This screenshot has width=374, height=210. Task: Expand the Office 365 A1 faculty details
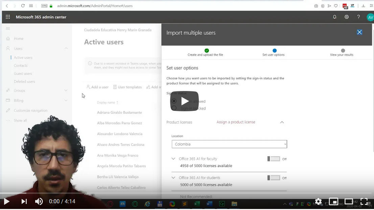[173, 158]
